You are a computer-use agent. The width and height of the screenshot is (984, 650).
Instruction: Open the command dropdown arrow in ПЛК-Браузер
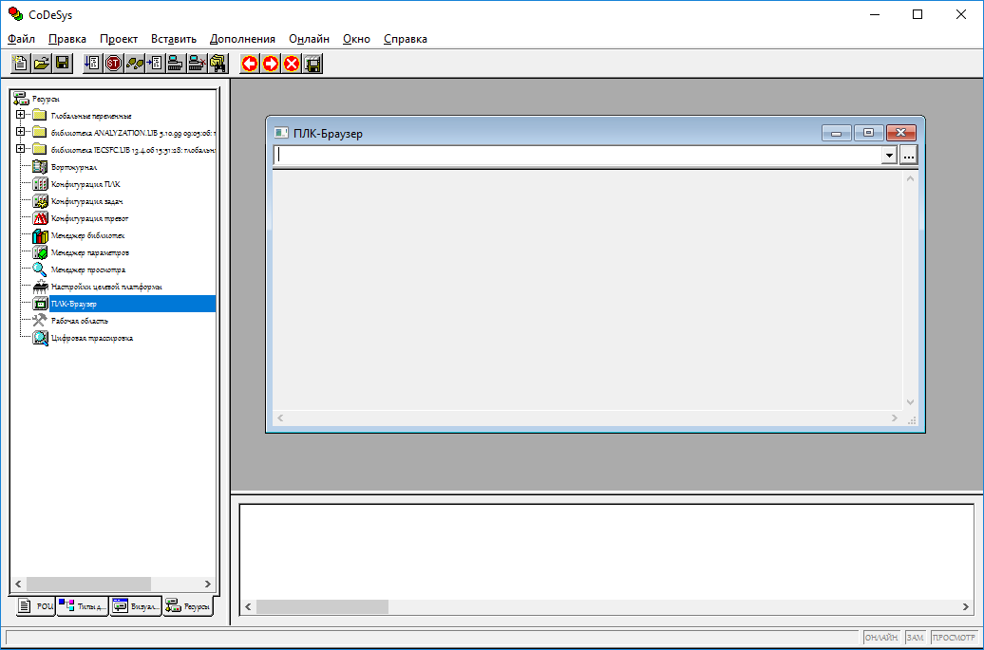[x=889, y=156]
